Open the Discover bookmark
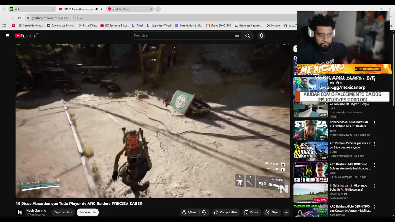The image size is (395, 222). pos(273,26)
